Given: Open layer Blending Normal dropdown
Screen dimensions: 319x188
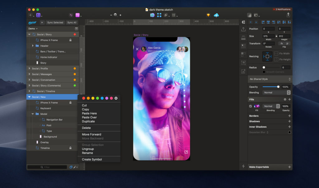Looking at the screenshot, I should tap(277, 92).
